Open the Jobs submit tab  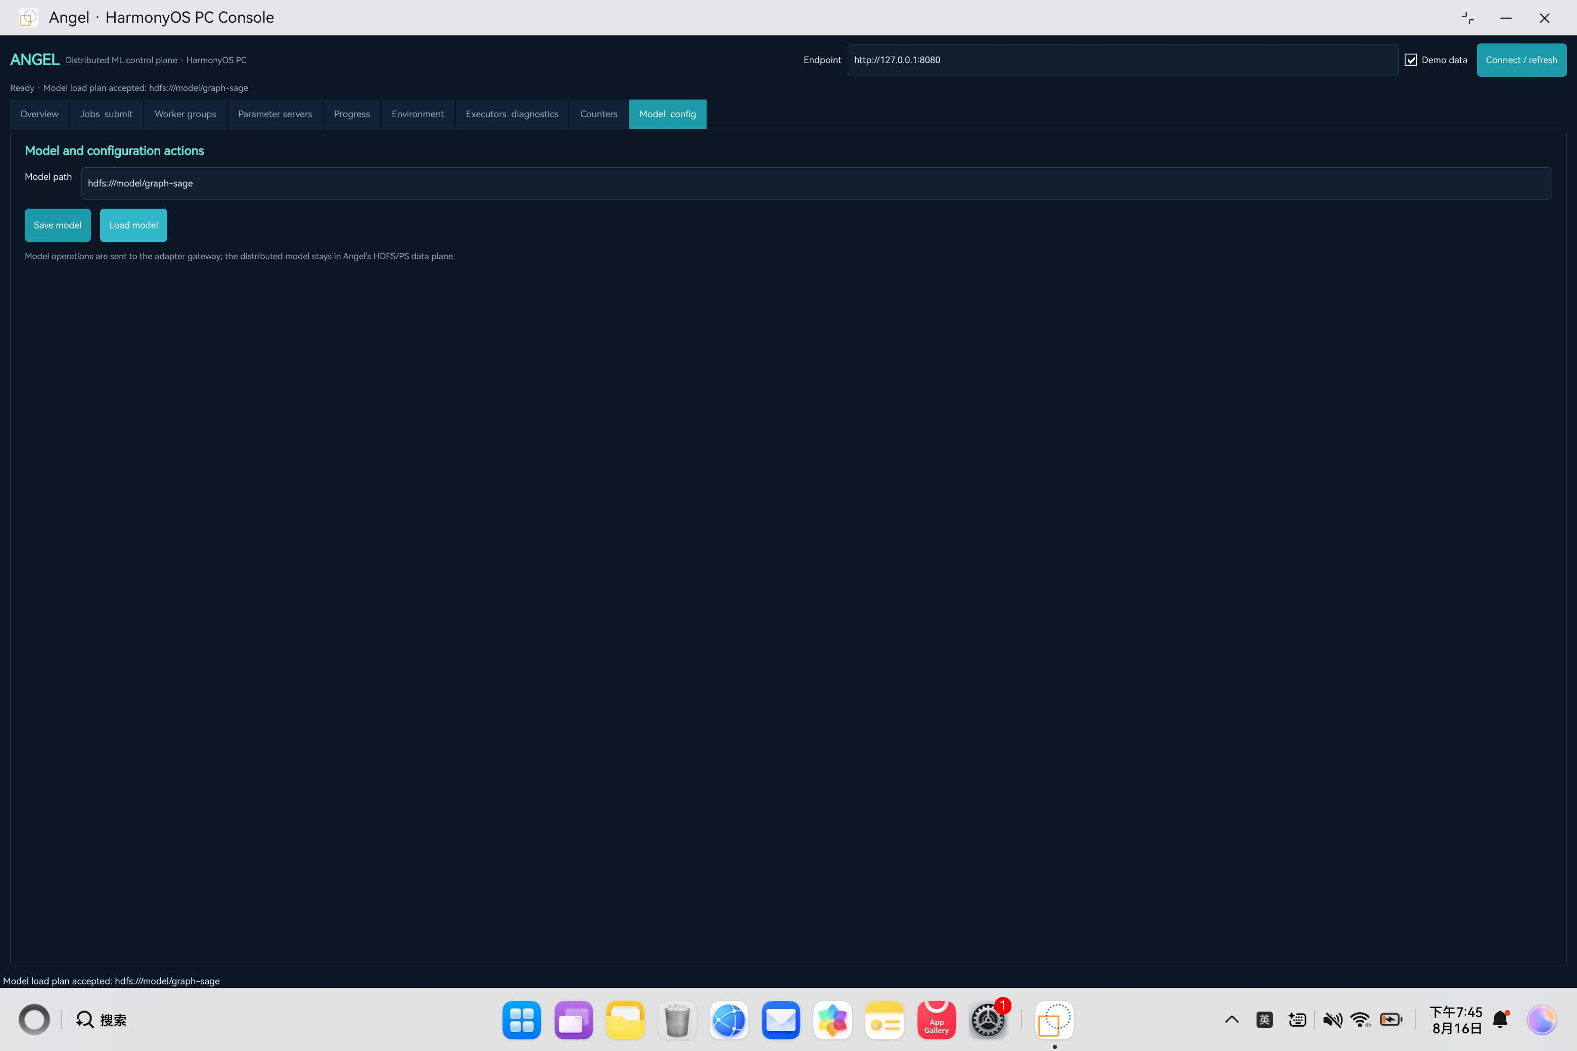(106, 114)
